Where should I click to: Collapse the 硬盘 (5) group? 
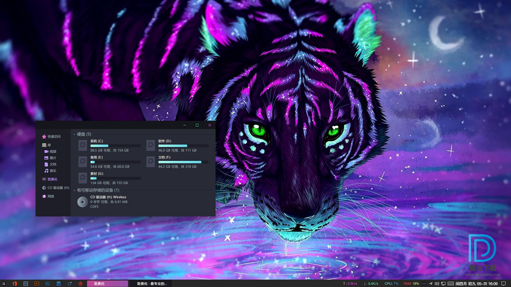74,134
